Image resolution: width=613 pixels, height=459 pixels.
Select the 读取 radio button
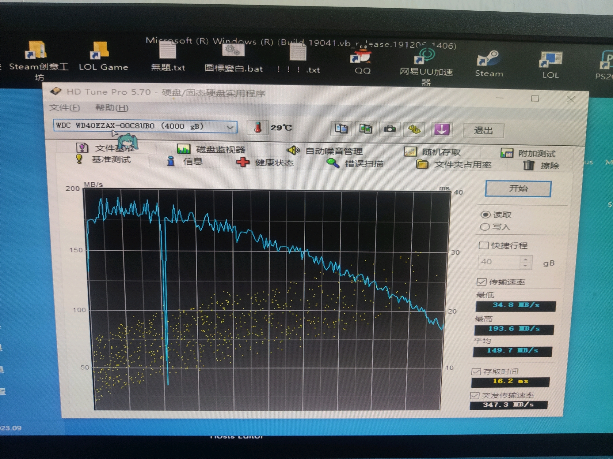point(485,215)
